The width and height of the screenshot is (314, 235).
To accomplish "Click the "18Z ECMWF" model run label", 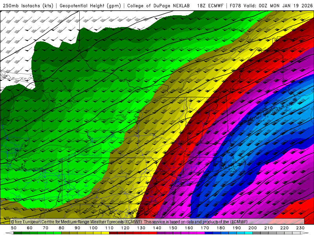I will [x=210, y=5].
